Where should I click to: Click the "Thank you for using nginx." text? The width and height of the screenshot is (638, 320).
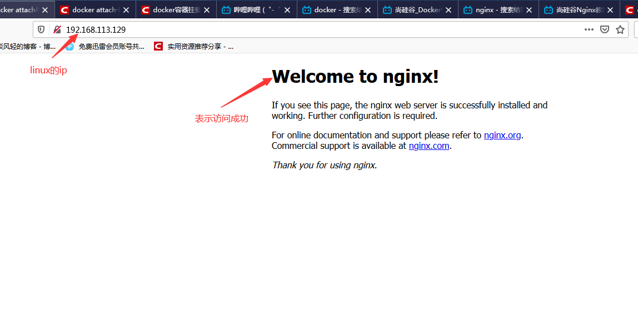coord(325,164)
